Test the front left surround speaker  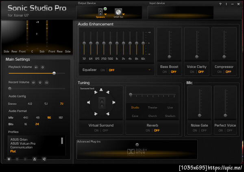pyautogui.click(x=96, y=92)
